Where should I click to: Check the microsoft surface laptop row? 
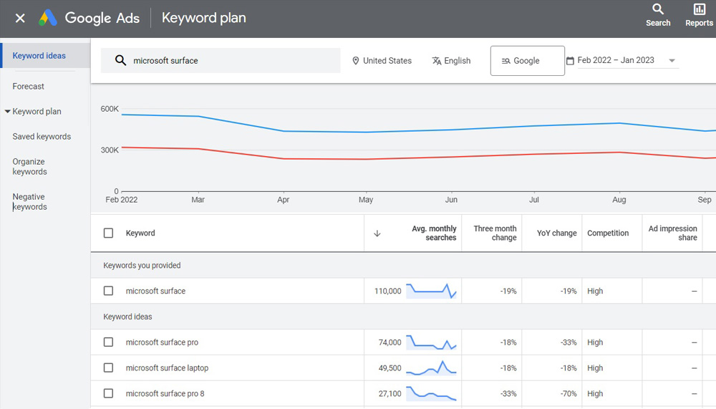point(108,367)
